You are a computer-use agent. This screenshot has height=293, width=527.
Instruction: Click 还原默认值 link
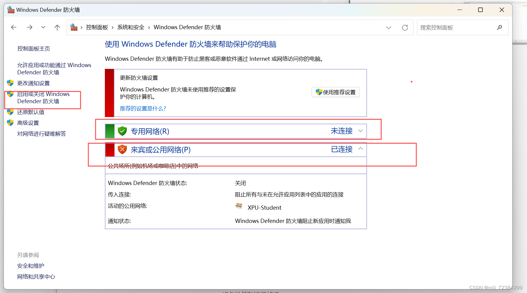pos(31,112)
